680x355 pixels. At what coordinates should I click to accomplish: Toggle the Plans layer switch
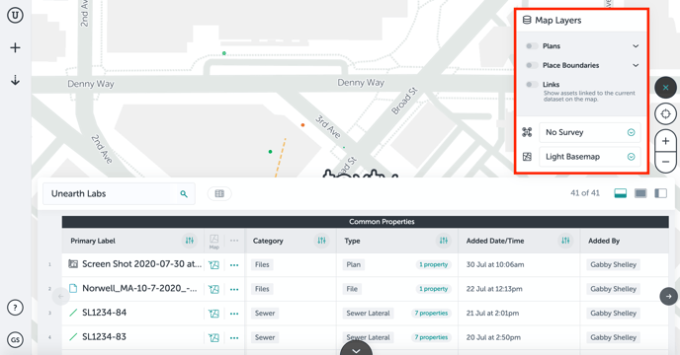coord(532,46)
